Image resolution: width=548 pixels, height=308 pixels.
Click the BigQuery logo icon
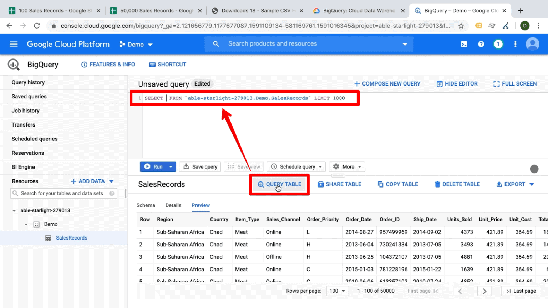(13, 65)
